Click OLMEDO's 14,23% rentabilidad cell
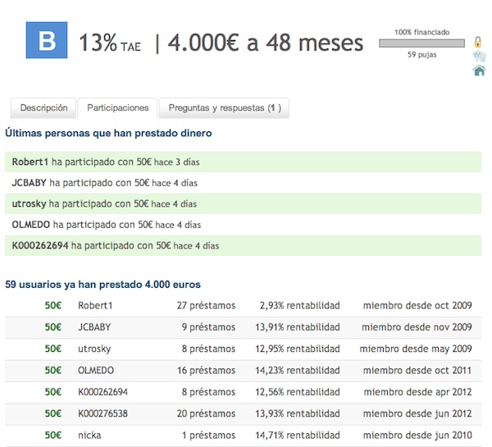This screenshot has width=492, height=447. click(298, 370)
